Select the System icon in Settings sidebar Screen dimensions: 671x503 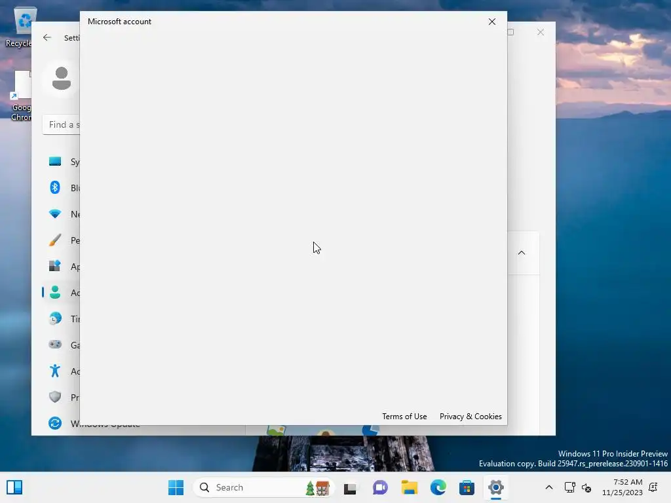click(55, 161)
